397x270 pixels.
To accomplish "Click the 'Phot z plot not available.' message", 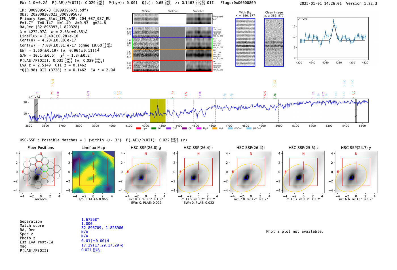I will (295, 231).
